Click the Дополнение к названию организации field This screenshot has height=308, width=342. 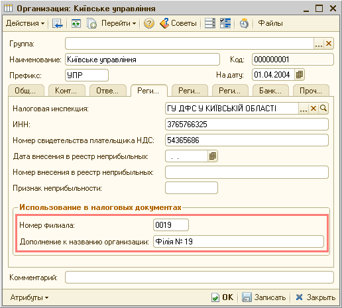pyautogui.click(x=239, y=242)
